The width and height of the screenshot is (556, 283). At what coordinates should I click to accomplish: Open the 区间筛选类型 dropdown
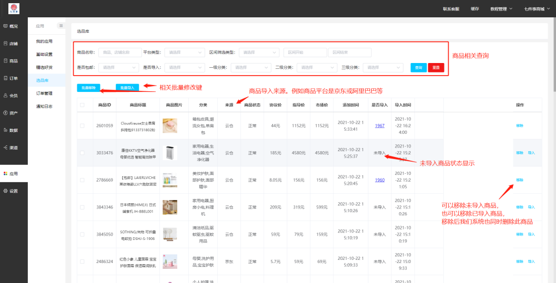pyautogui.click(x=259, y=53)
